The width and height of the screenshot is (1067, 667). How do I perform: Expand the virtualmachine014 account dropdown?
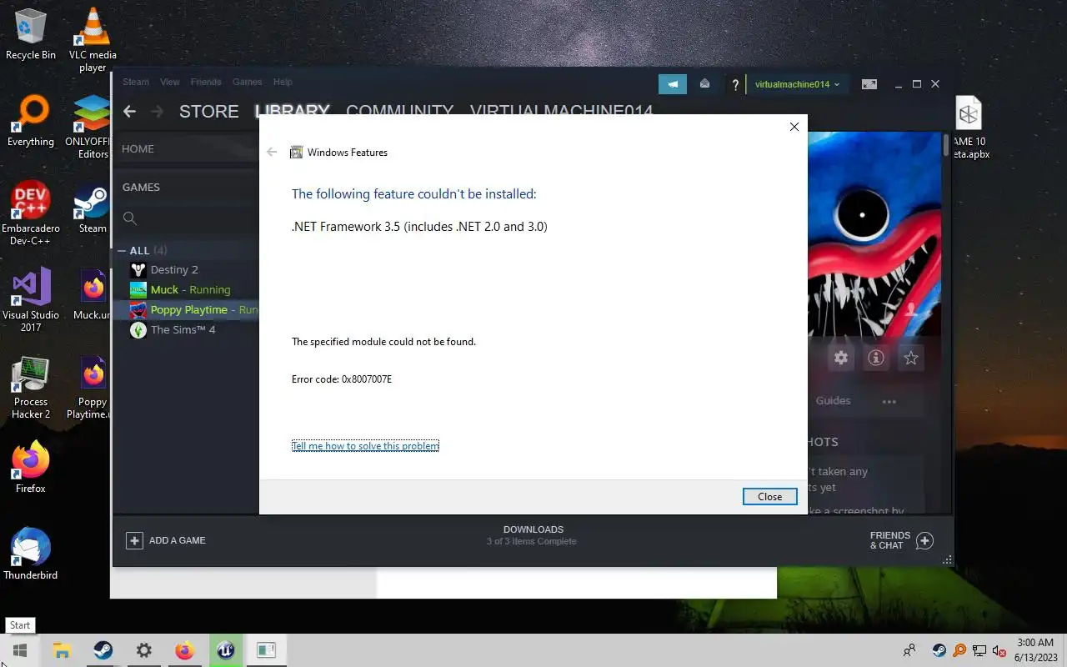[x=797, y=84]
